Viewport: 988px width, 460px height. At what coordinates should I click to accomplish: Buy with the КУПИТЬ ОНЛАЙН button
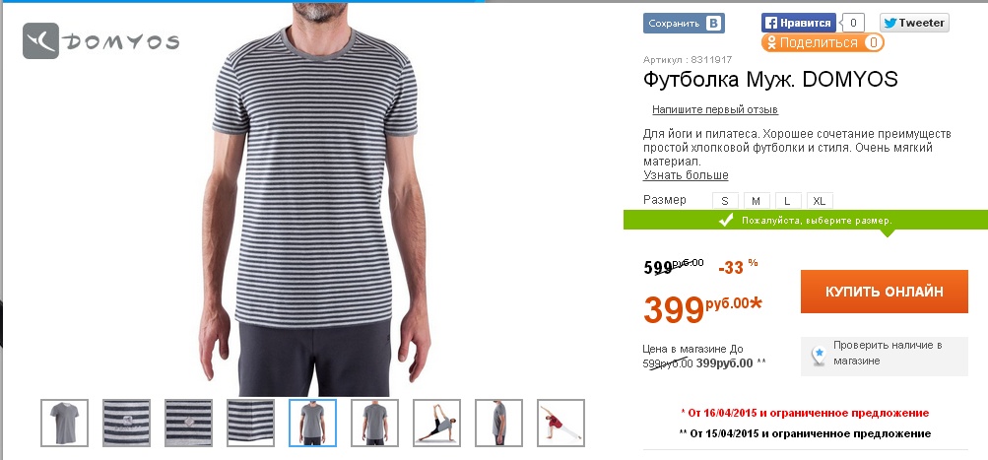pyautogui.click(x=884, y=292)
